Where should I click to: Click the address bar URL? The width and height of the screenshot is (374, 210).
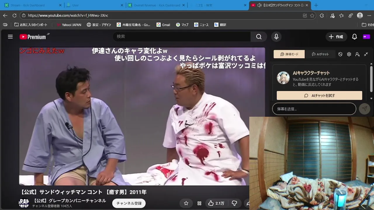point(68,15)
